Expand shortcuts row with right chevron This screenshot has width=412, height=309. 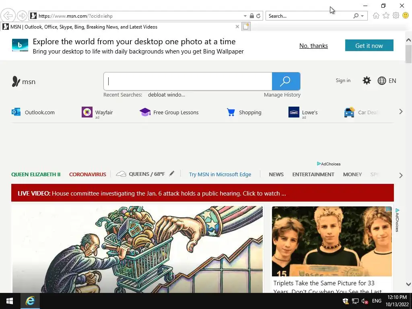coord(401,112)
